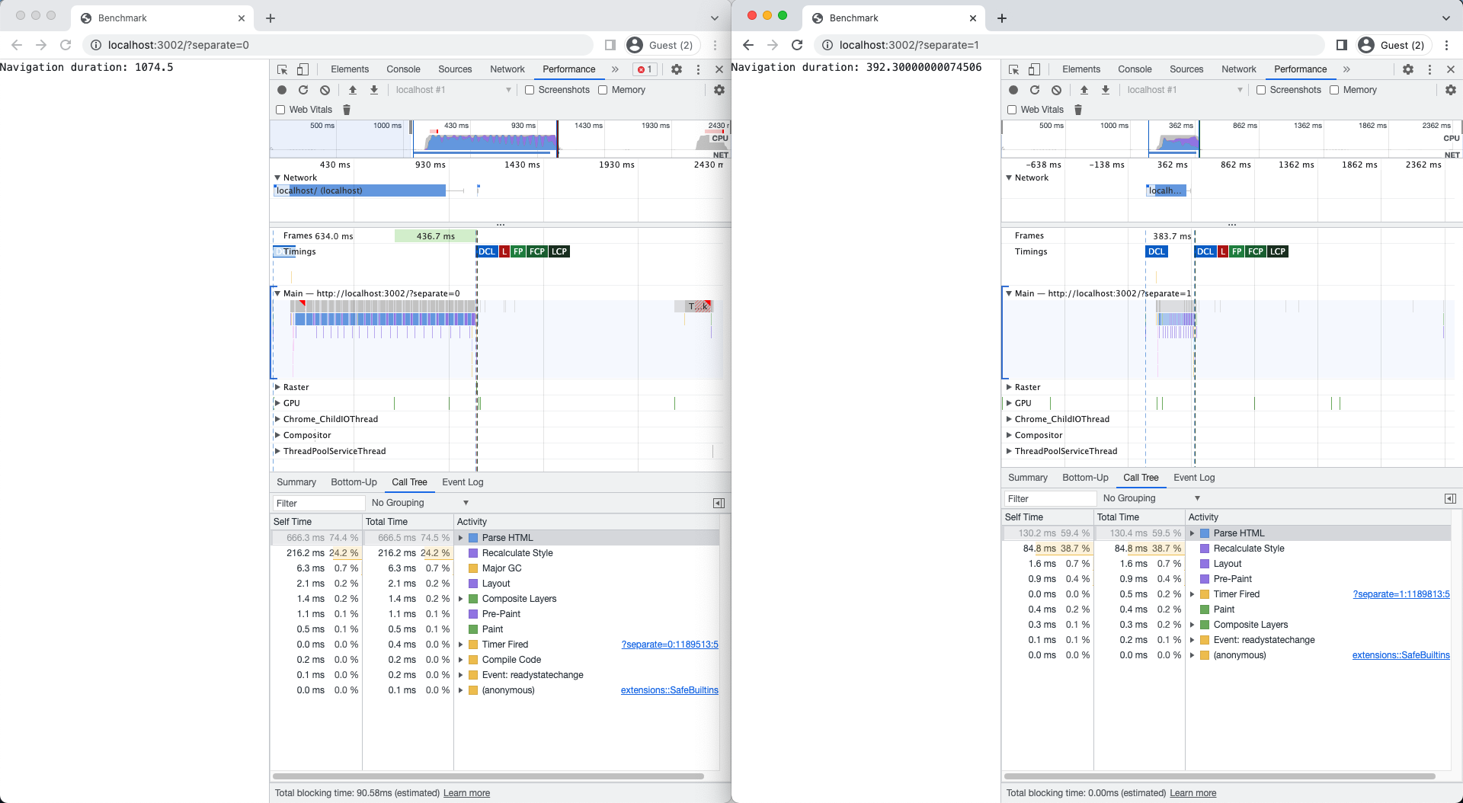Screen dimensions: 1463x803
Task: Open capture settings gear in right Performance panel
Action: [1451, 90]
